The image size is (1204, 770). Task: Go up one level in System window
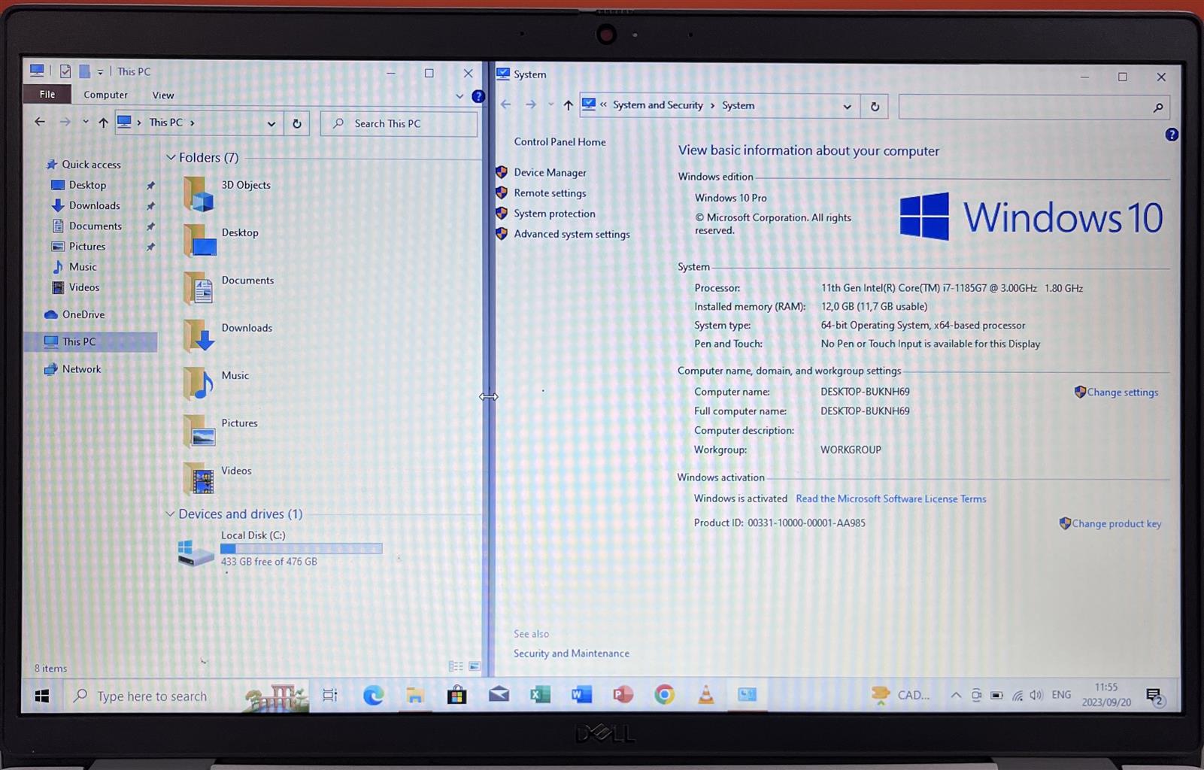568,105
